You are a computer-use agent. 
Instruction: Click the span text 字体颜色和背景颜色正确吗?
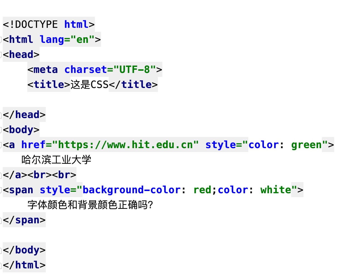90,205
